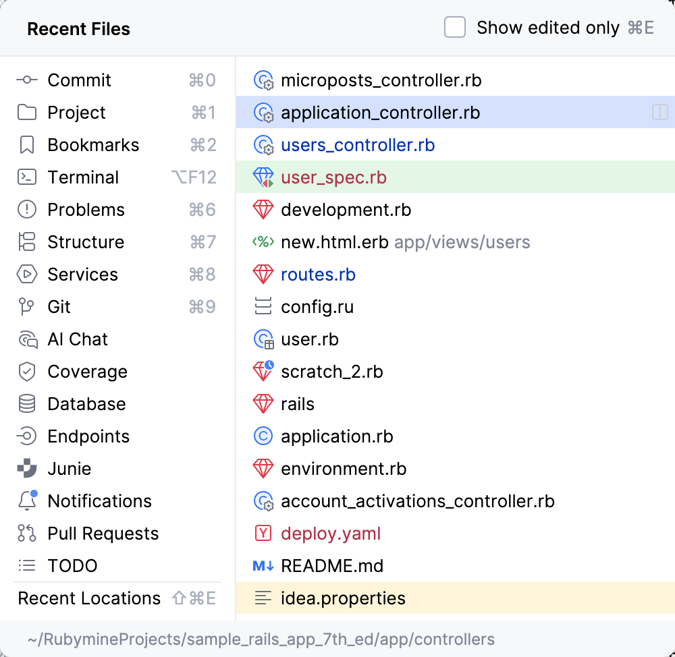Enable the Show edited only checkbox
Image resolution: width=675 pixels, height=657 pixels.
coord(455,27)
